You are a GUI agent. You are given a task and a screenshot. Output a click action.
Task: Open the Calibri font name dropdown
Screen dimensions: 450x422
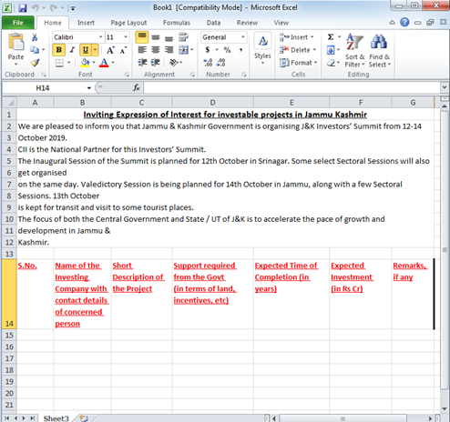[100, 37]
